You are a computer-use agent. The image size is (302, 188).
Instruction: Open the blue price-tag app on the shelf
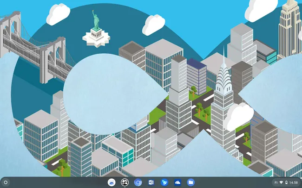pyautogui.click(x=164, y=182)
